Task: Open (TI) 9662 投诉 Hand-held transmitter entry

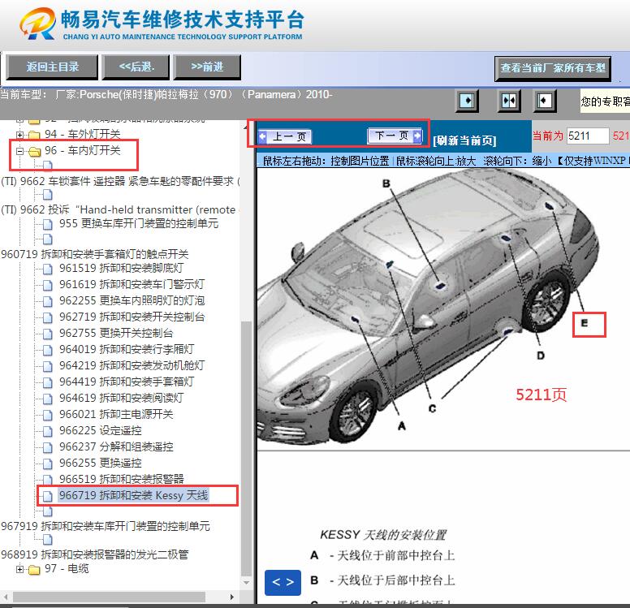Action: pyautogui.click(x=119, y=209)
